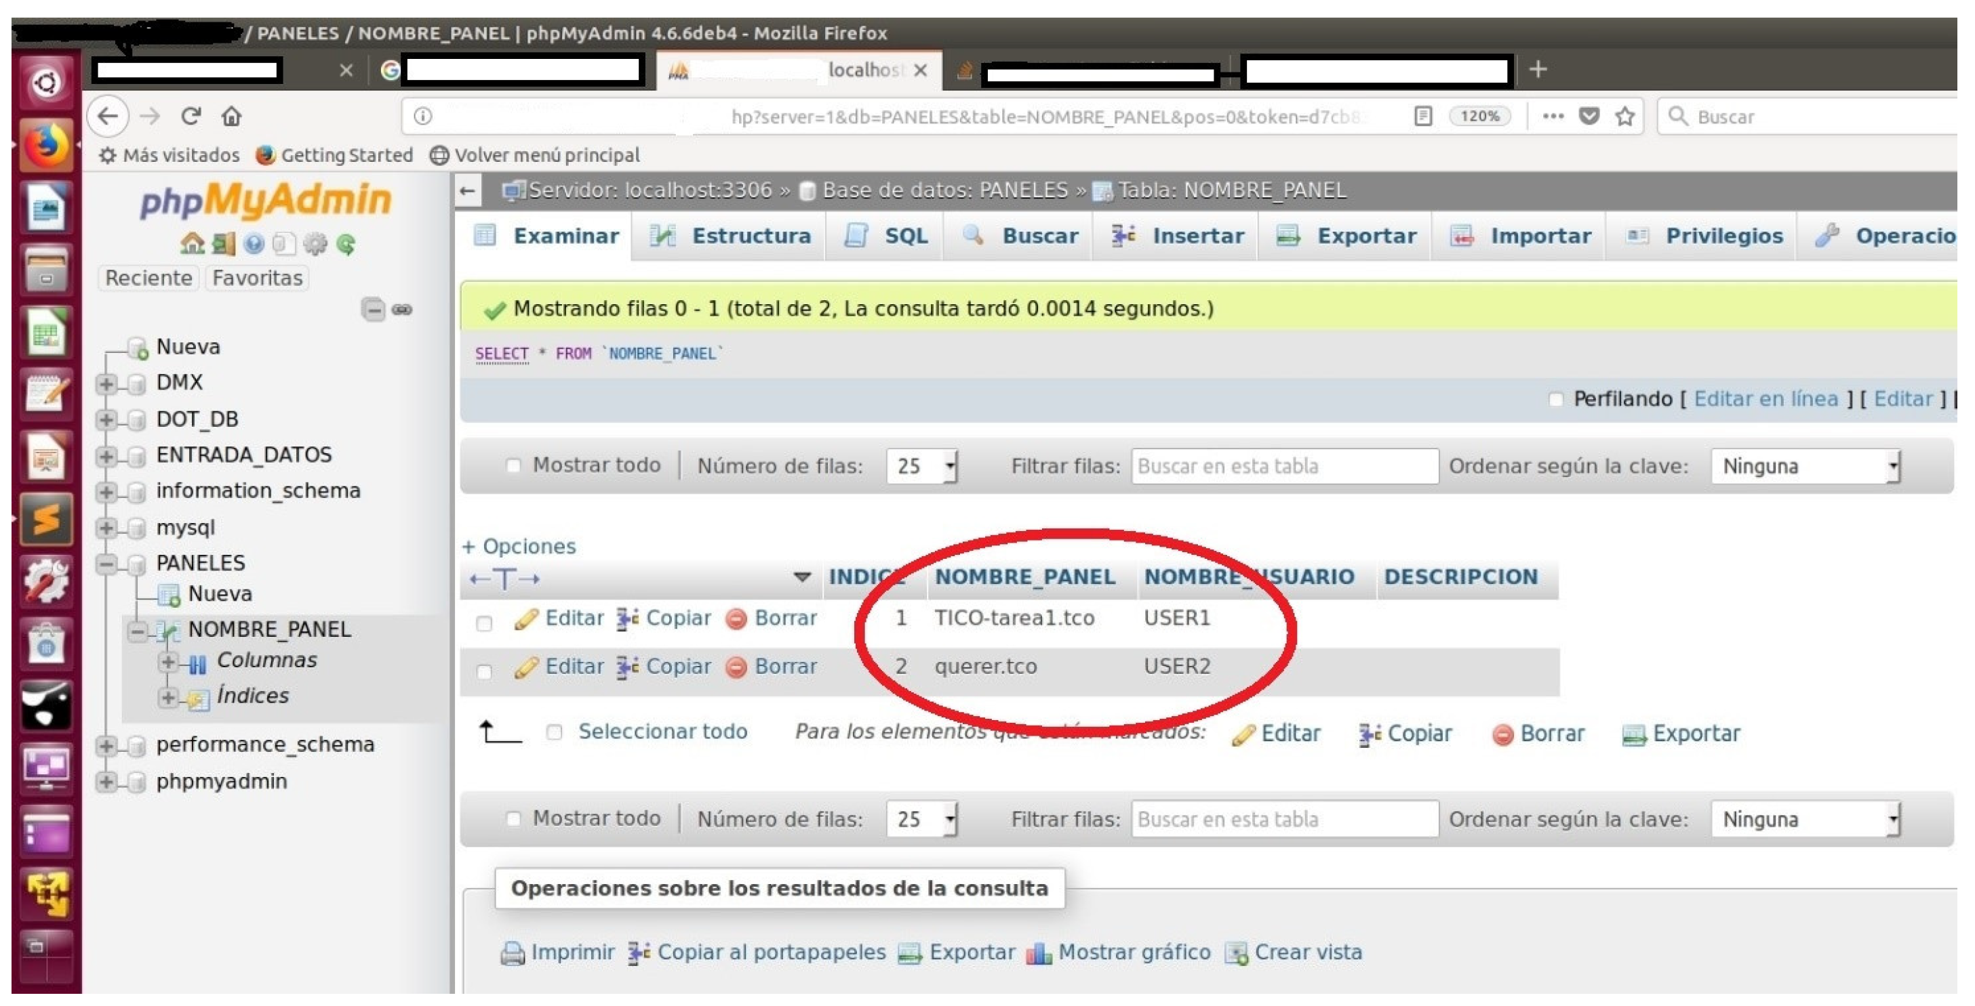Click the Imprimir printer icon

pyautogui.click(x=512, y=953)
